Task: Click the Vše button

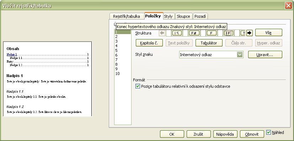Action: (x=268, y=33)
